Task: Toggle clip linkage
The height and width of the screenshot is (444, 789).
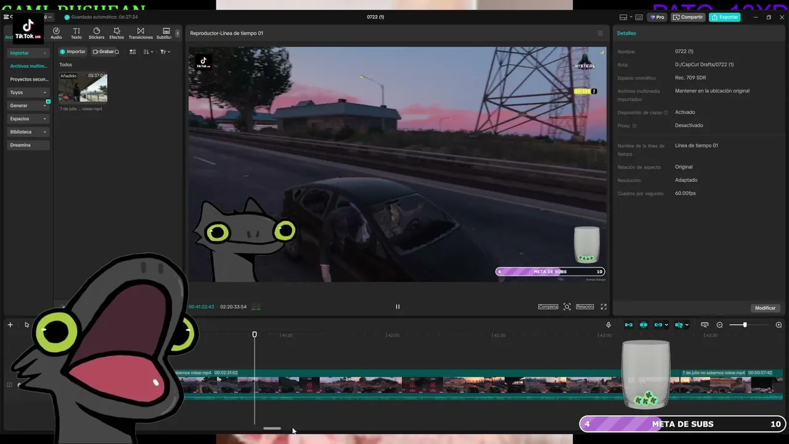Action: (658, 325)
